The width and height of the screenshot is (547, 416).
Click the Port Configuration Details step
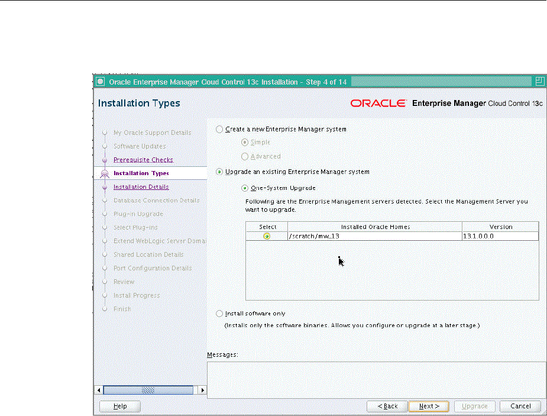click(x=153, y=268)
